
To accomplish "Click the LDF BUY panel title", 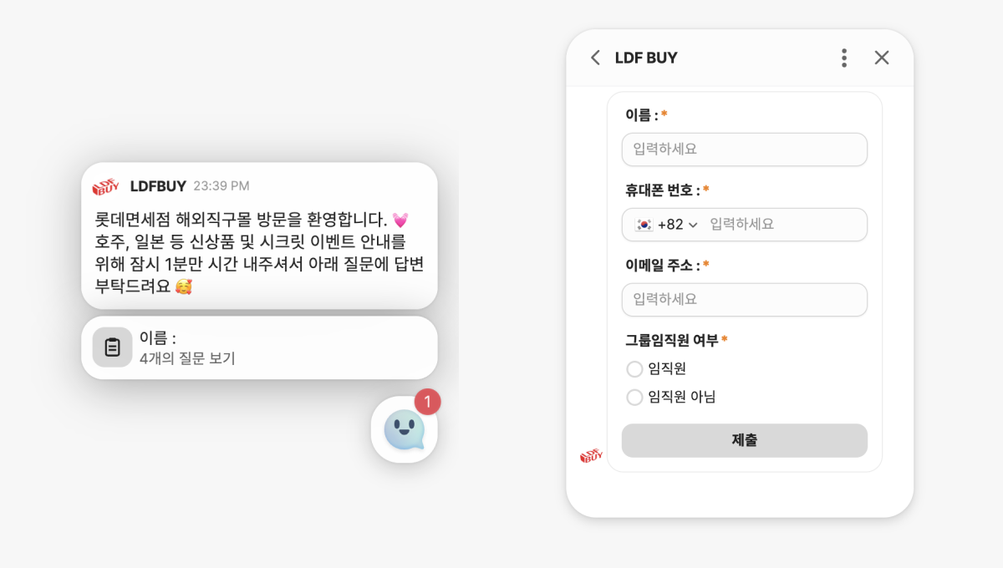I will [x=646, y=58].
